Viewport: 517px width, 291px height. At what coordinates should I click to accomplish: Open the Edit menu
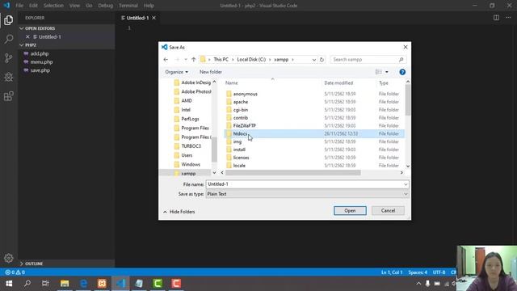coord(33,6)
